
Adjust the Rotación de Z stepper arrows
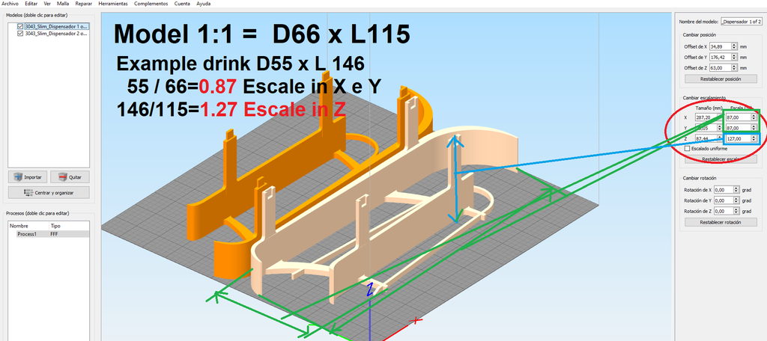(737, 211)
